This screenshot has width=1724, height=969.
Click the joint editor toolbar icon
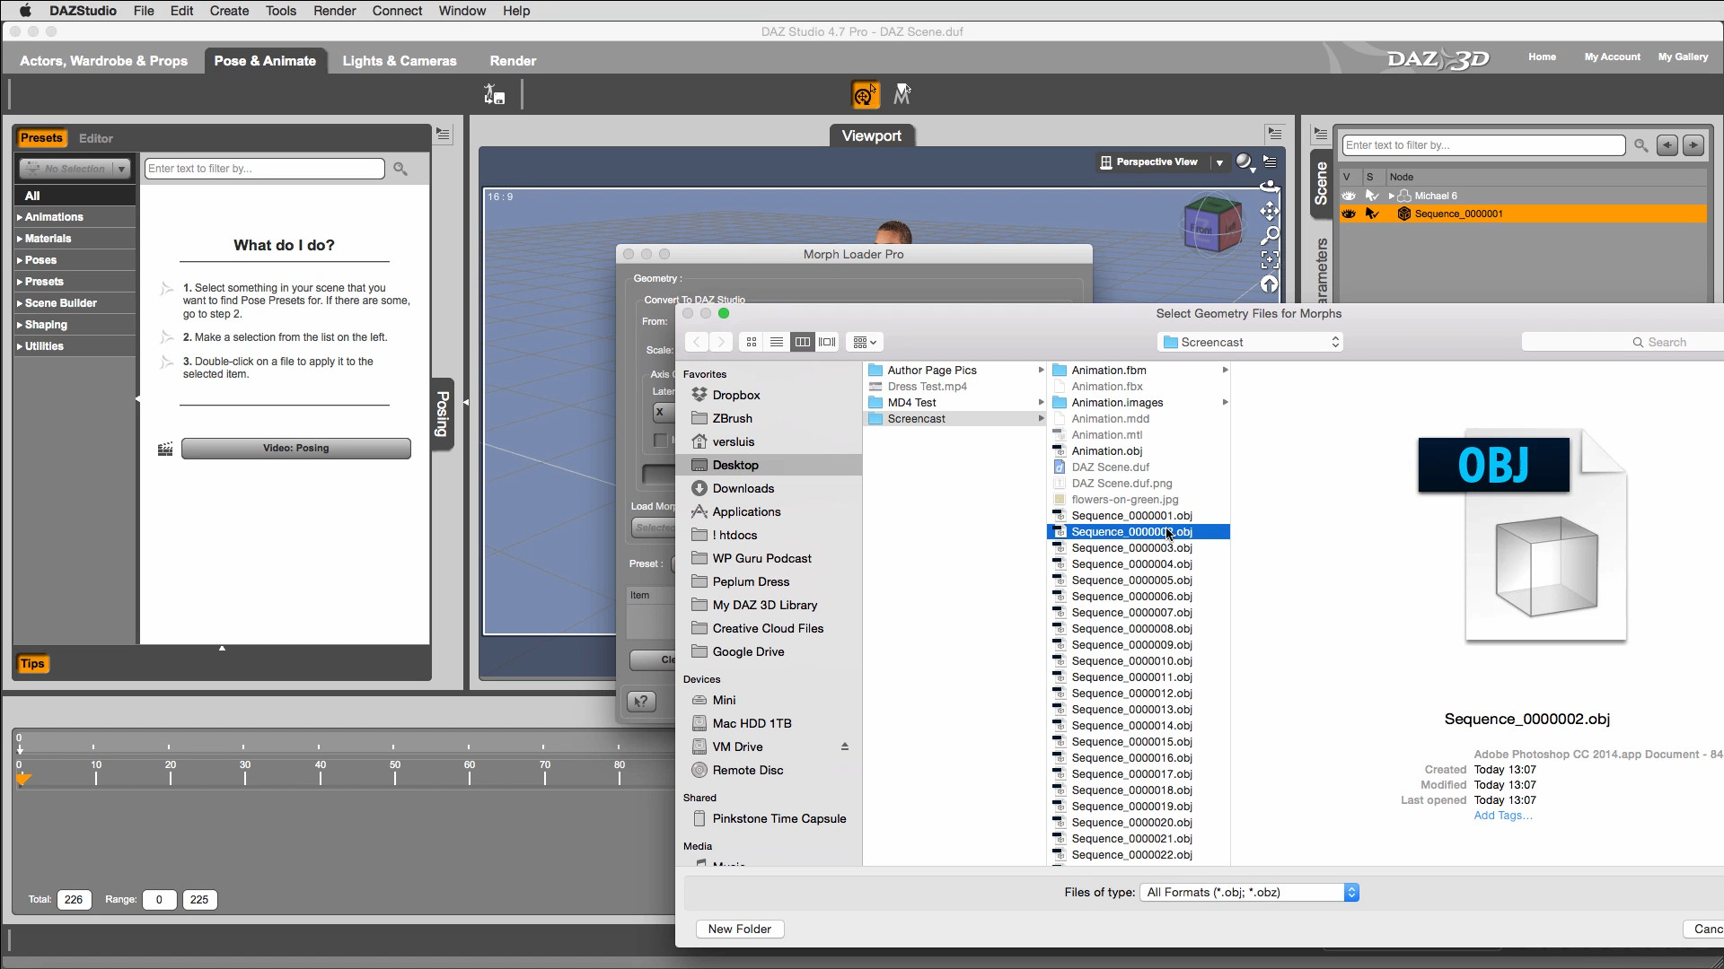pos(495,94)
